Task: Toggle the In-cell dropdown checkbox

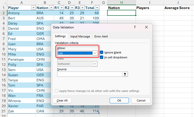Action: click(102, 57)
